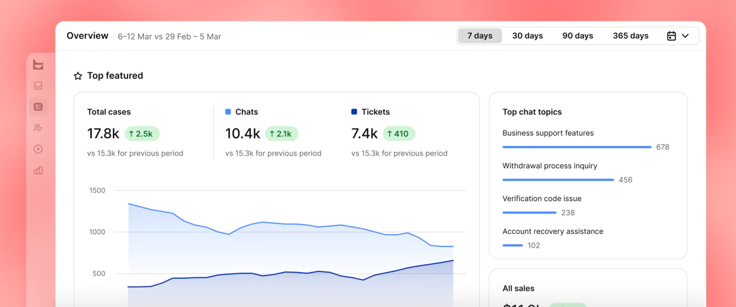Select the 7 days range tab
The image size is (736, 307).
click(480, 36)
